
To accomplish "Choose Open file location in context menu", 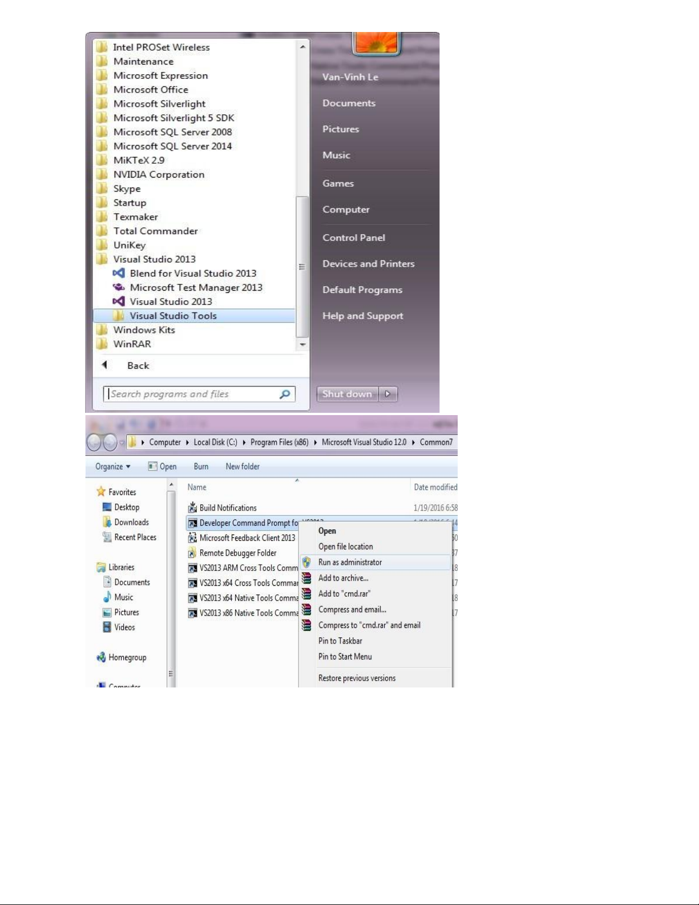I will point(375,546).
